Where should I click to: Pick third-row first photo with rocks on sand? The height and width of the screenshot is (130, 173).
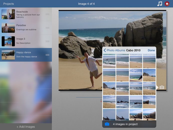coord(109,88)
